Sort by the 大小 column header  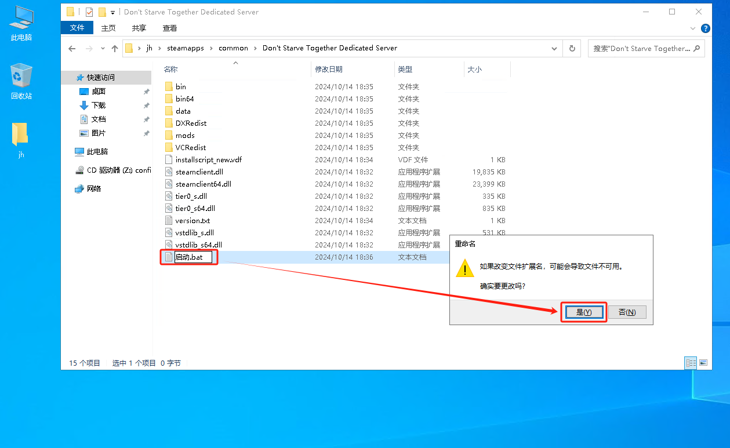tap(474, 69)
